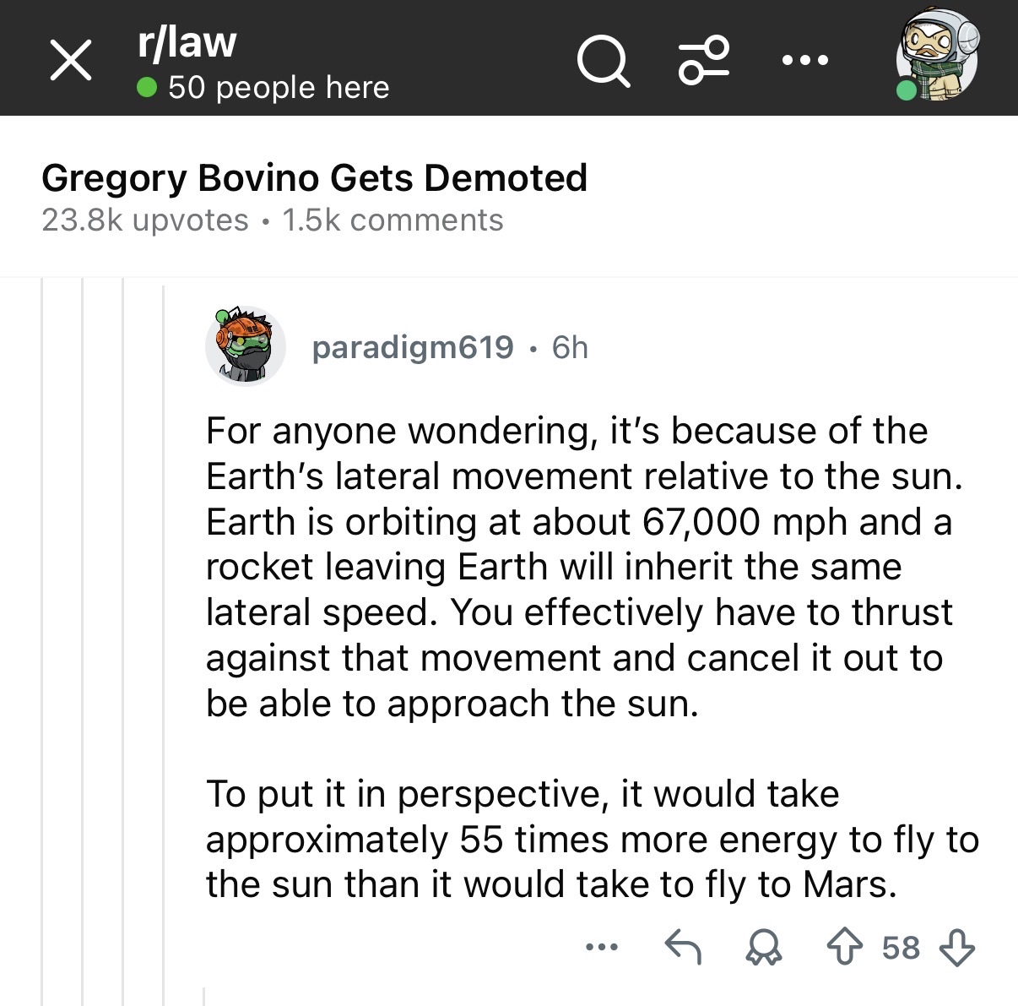1018x1006 pixels.
Task: Give an award to this comment
Action: [764, 947]
